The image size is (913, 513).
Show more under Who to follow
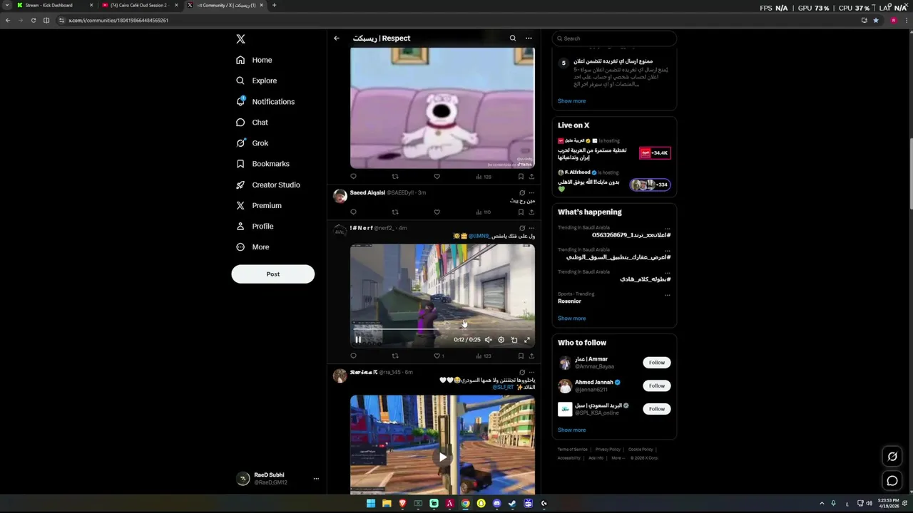pos(571,430)
